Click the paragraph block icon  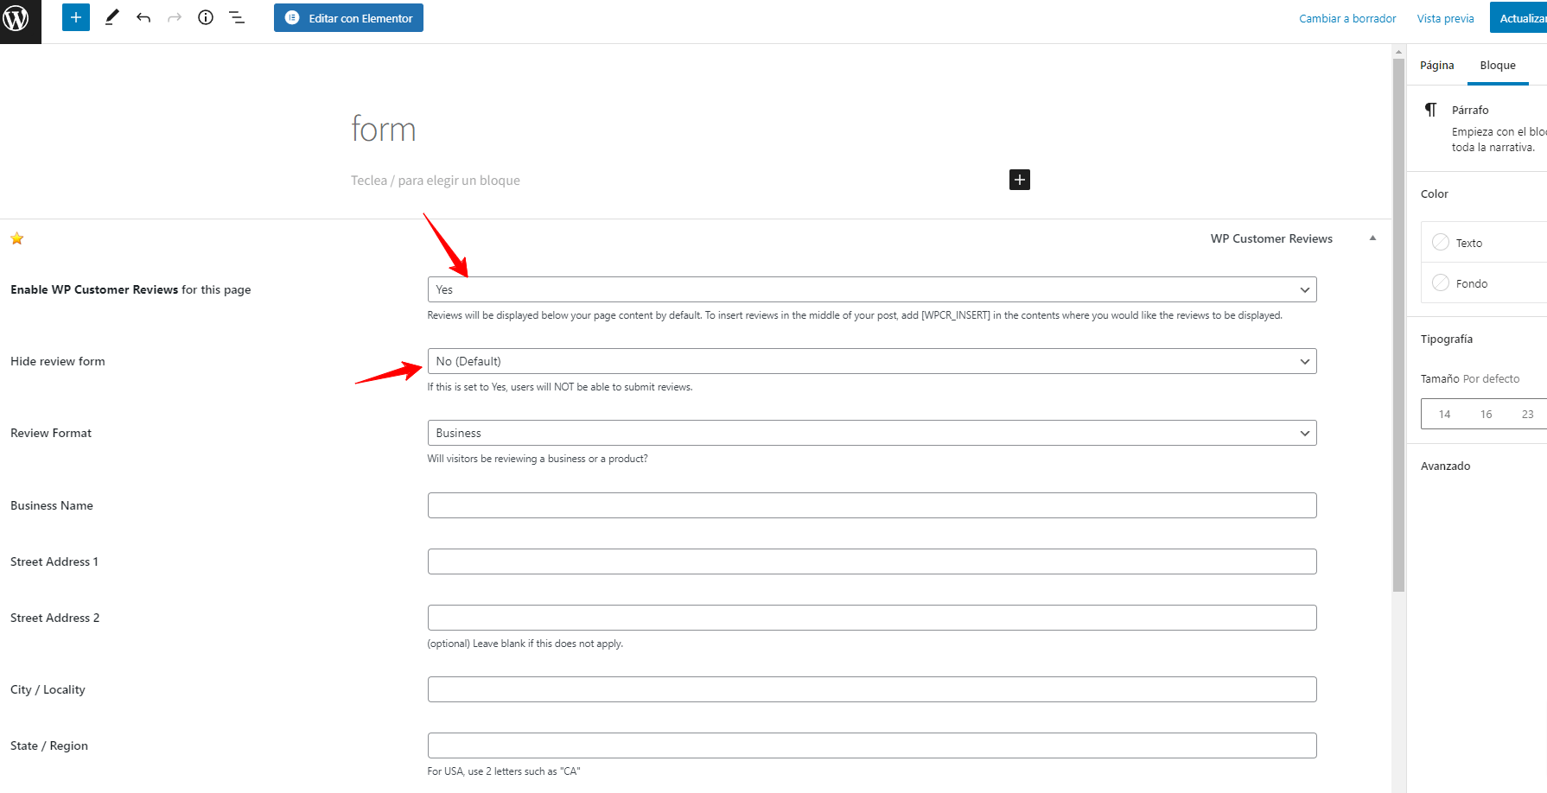point(1431,110)
